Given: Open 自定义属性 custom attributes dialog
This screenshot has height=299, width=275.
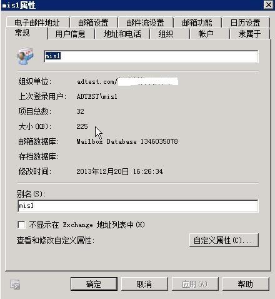Looking at the screenshot, I should click(224, 240).
